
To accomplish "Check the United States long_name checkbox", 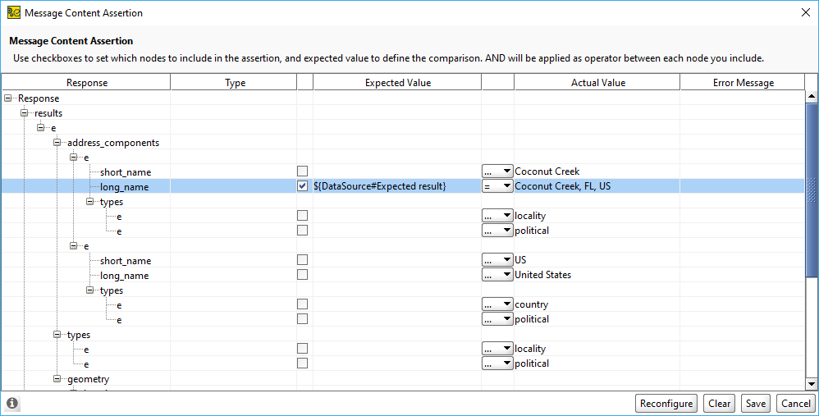I will click(303, 275).
